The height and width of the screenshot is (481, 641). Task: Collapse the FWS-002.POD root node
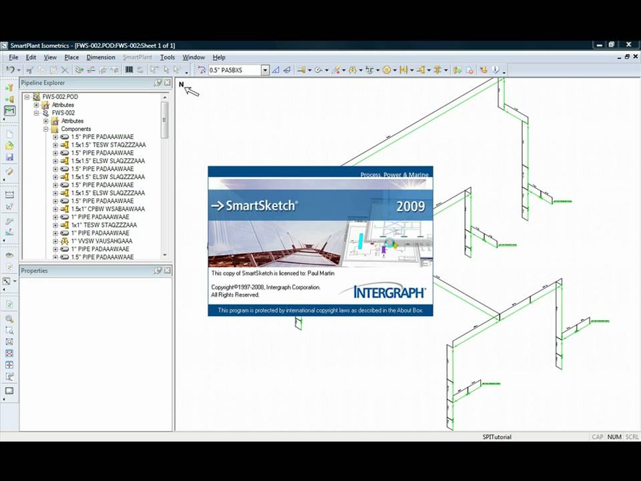27,97
